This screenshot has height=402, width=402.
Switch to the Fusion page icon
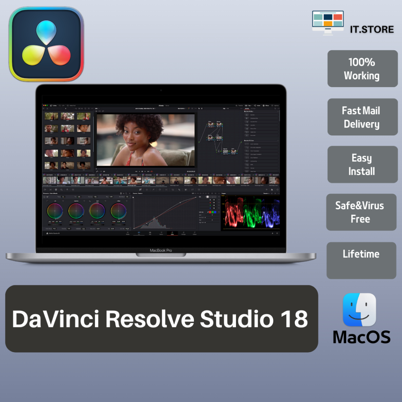161,232
